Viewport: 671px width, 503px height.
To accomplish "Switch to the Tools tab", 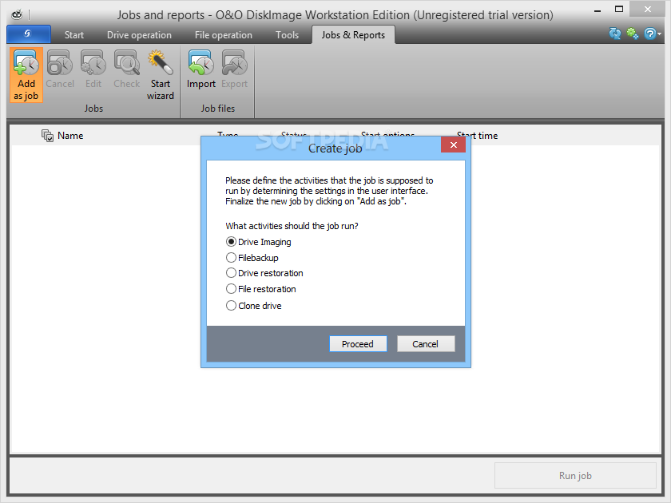I will (x=287, y=35).
